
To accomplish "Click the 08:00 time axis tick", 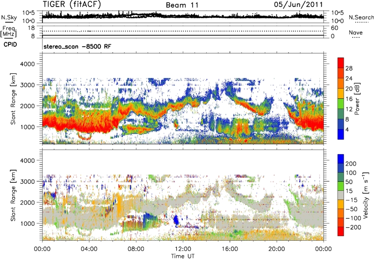I will pyautogui.click(x=136, y=249).
